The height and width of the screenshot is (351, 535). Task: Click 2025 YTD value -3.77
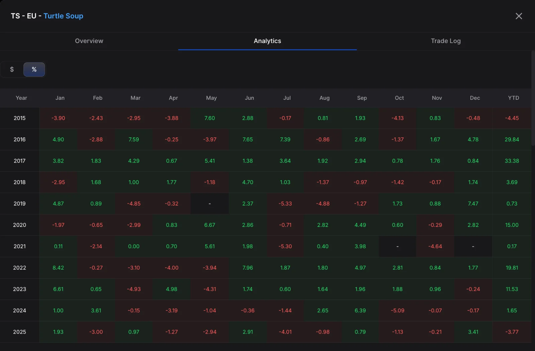click(512, 332)
